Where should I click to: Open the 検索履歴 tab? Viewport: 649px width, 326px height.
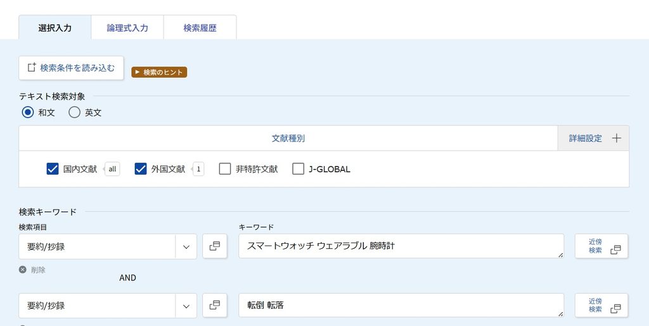(200, 28)
